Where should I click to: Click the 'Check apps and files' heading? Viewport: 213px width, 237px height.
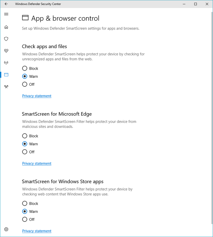[44, 46]
